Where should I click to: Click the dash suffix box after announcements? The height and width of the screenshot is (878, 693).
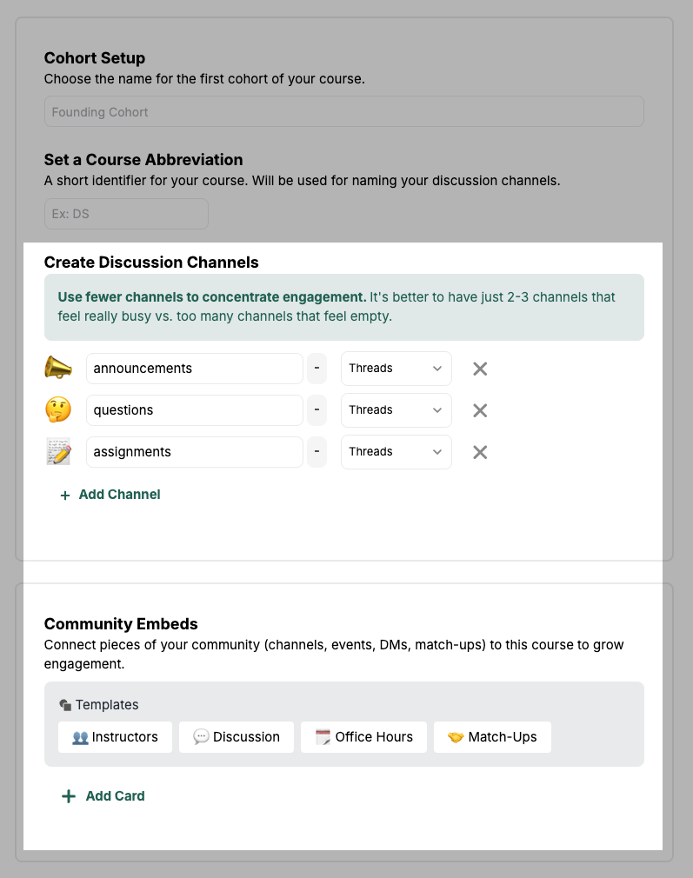pyautogui.click(x=317, y=369)
